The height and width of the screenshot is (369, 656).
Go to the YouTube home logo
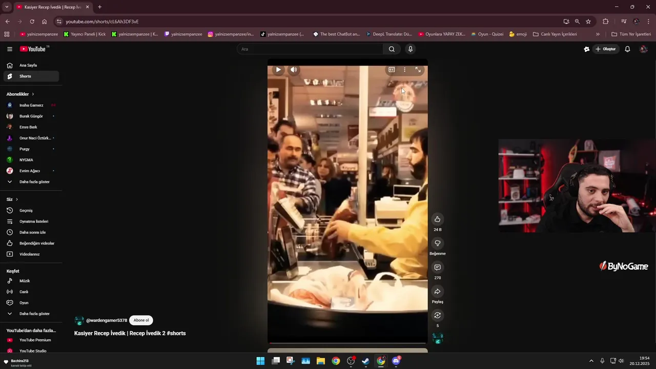click(33, 49)
